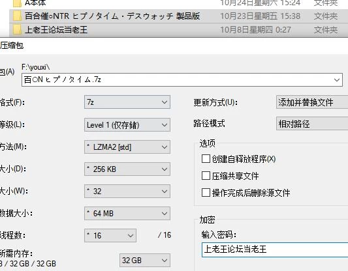Click the 更新方式(U): label
The image size is (348, 271).
215,102
